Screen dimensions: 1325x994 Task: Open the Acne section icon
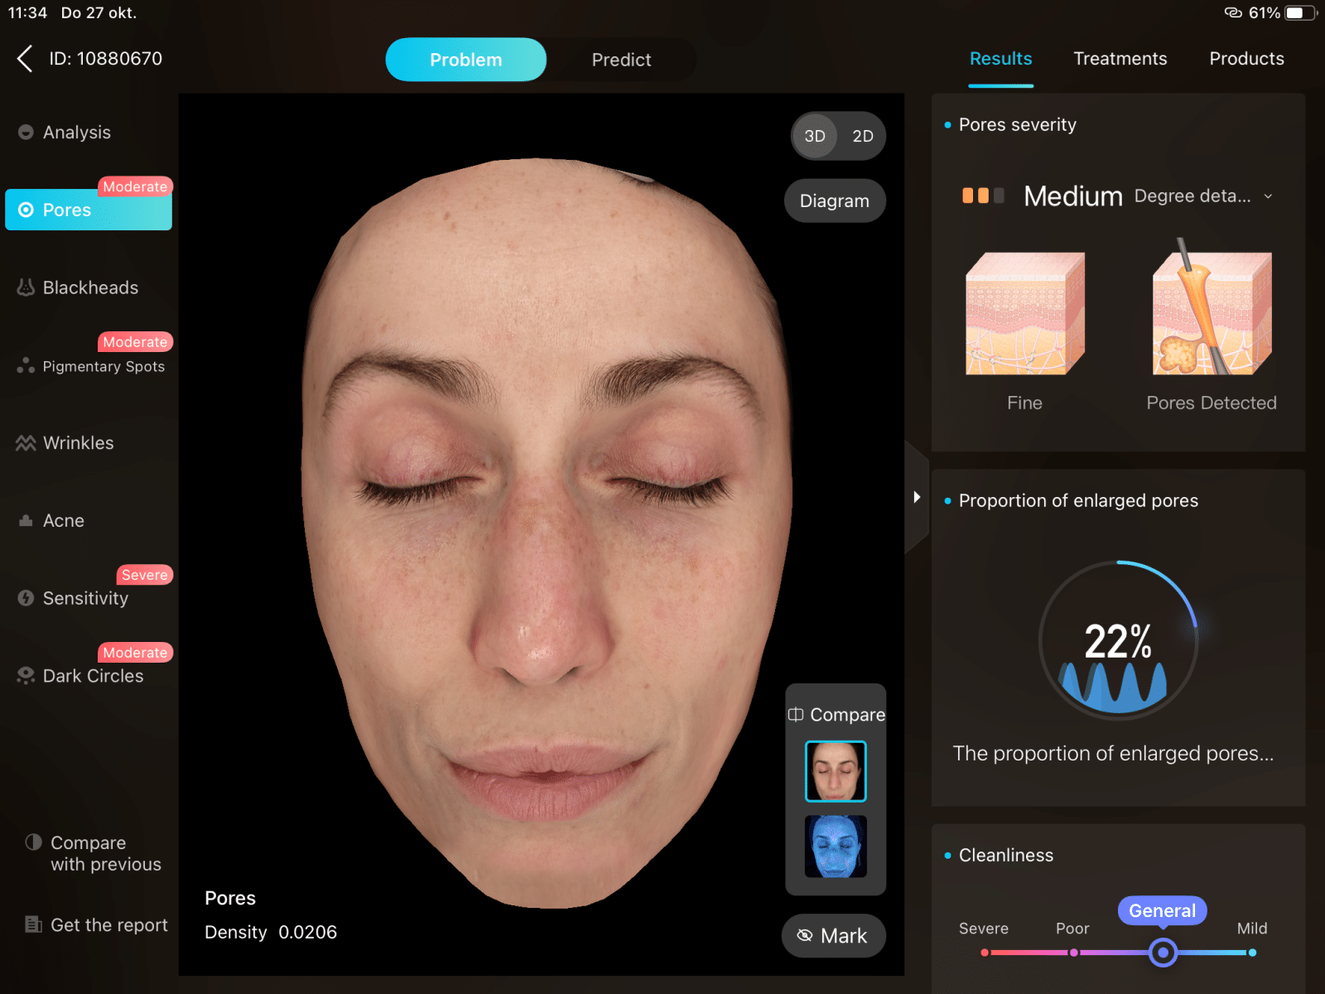(26, 521)
